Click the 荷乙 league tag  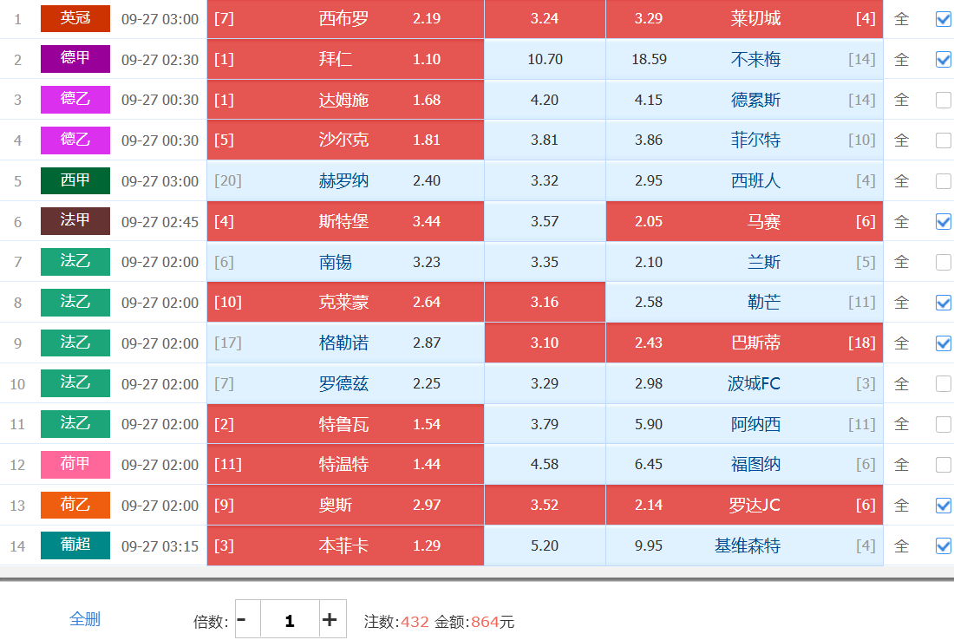(75, 505)
